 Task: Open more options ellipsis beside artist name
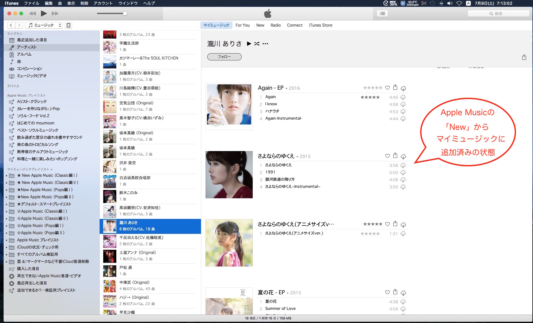tap(265, 44)
